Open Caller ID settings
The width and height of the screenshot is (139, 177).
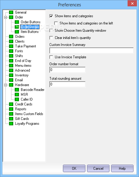click(x=27, y=99)
